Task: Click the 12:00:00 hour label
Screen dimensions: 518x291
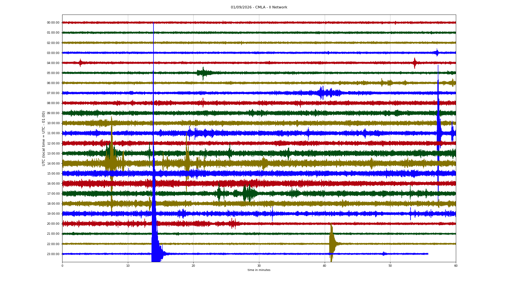Action: pyautogui.click(x=53, y=143)
